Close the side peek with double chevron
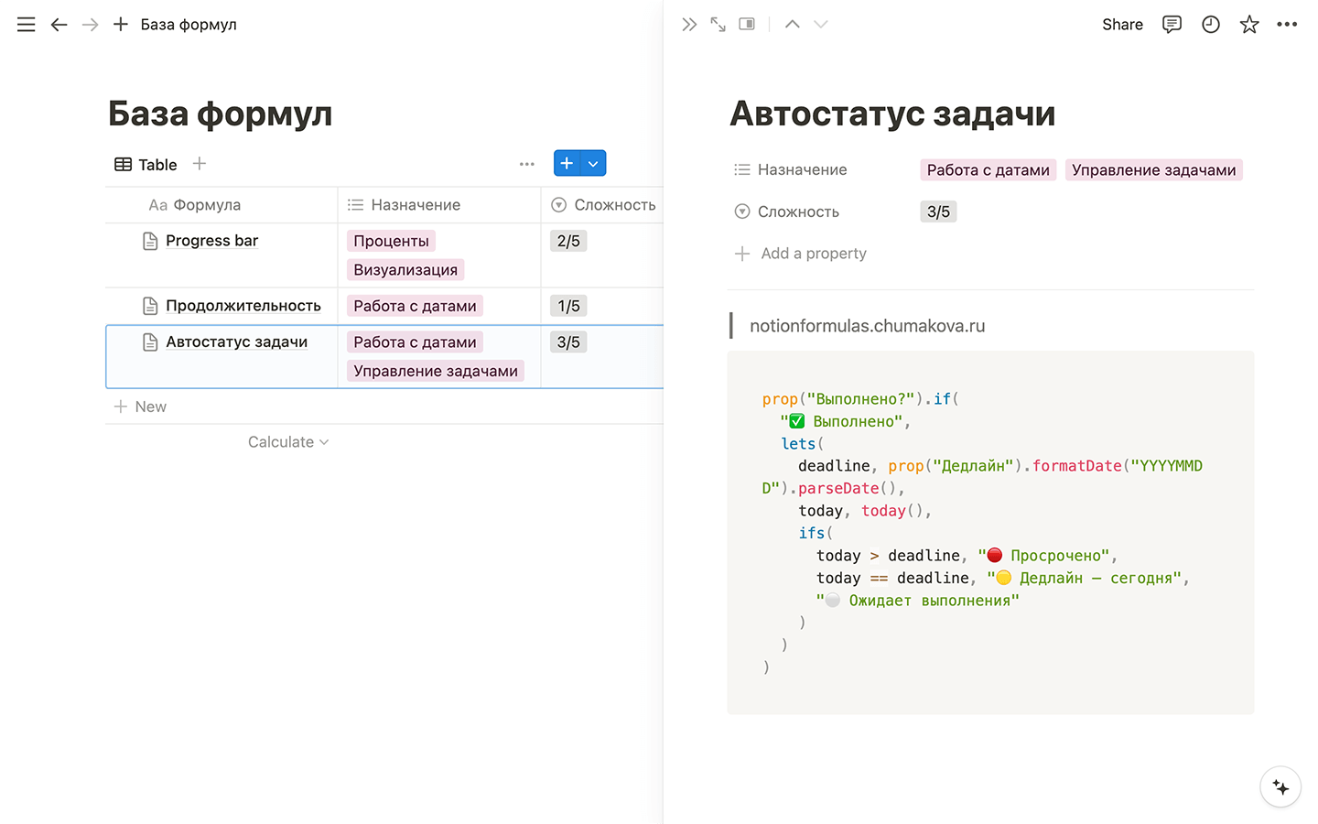1318x824 pixels. 689,25
